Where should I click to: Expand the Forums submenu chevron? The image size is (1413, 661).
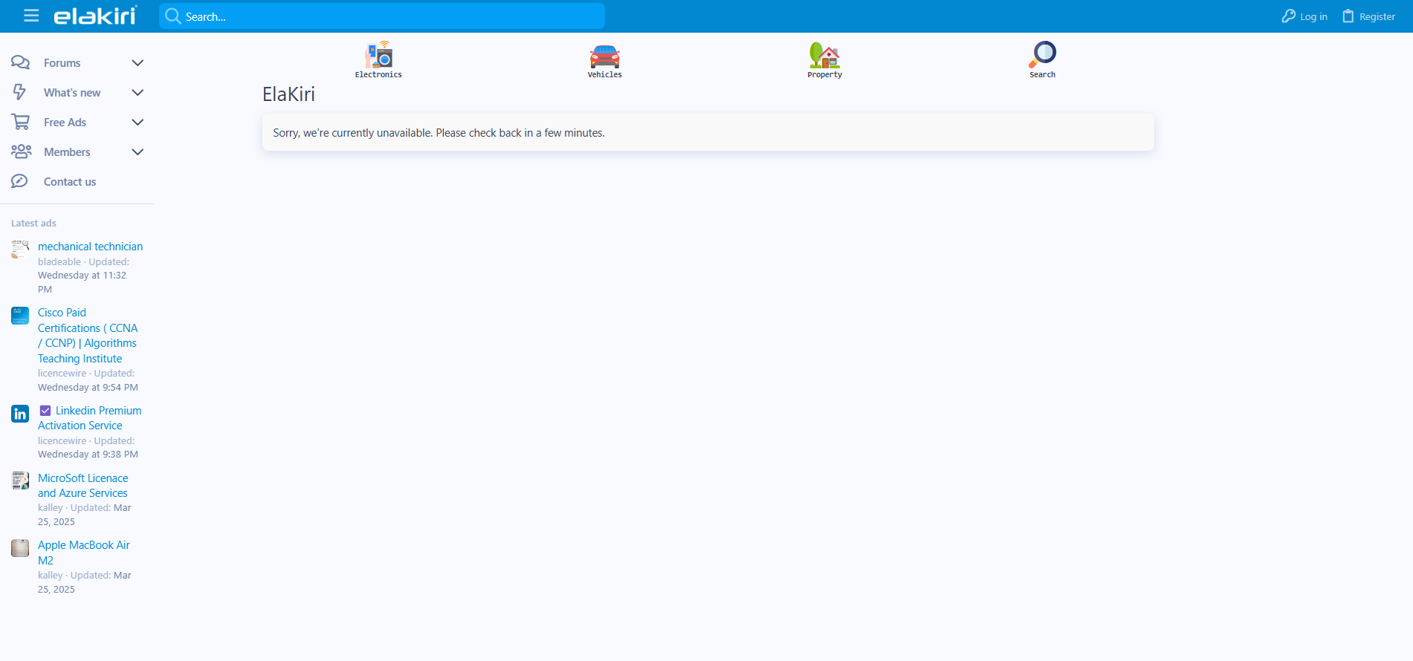pyautogui.click(x=138, y=63)
